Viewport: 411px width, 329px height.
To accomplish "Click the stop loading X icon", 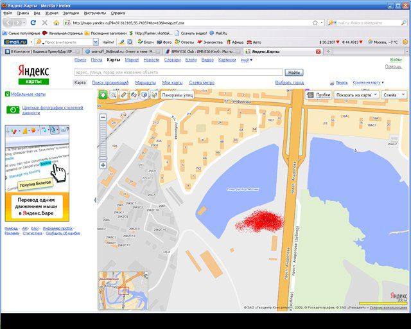I will (44, 23).
